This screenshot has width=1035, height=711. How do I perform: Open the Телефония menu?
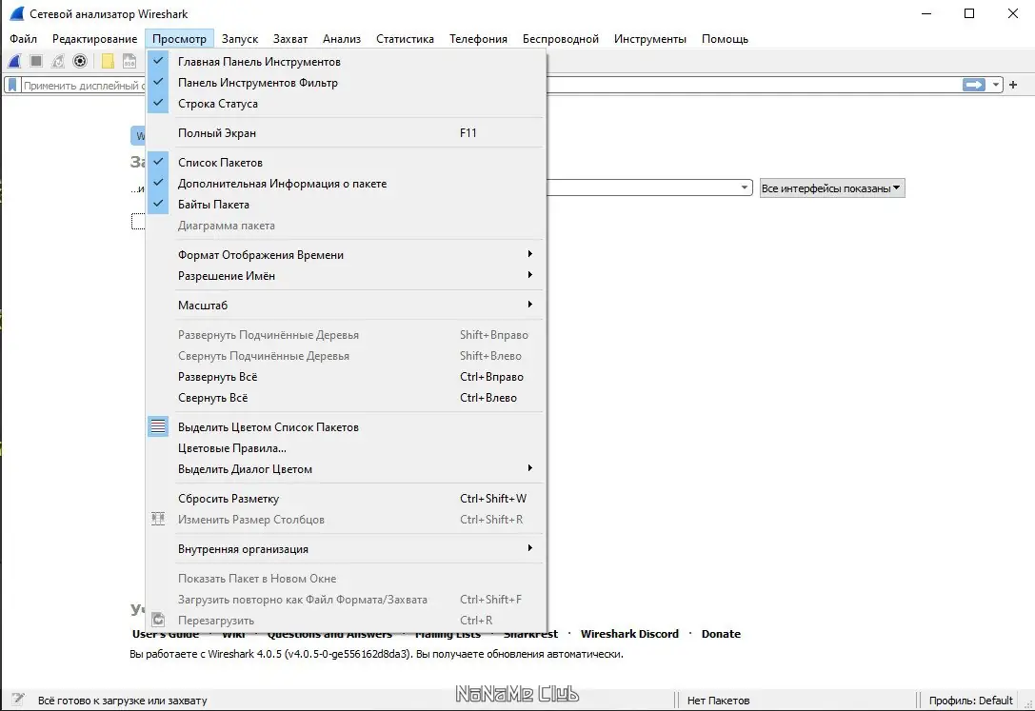[478, 39]
